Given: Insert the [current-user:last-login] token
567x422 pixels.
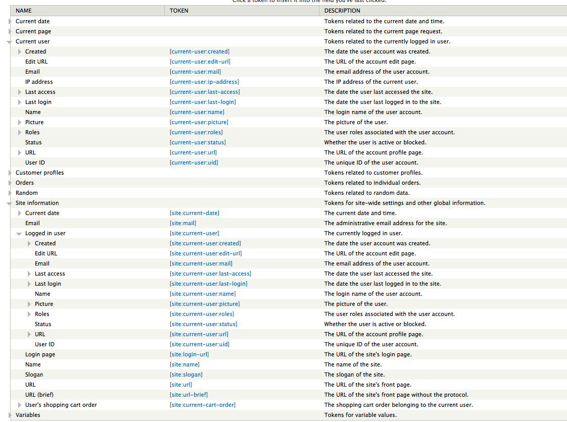Looking at the screenshot, I should pyautogui.click(x=203, y=102).
